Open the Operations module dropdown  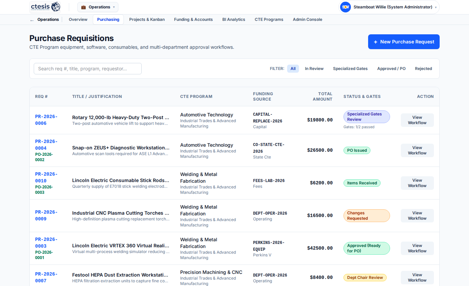(98, 7)
